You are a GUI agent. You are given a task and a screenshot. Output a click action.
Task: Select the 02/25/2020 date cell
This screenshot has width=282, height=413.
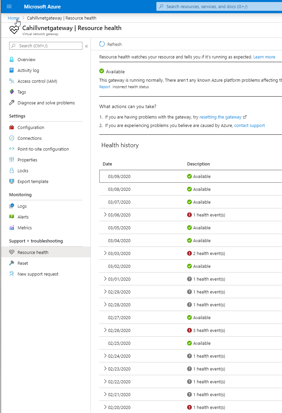click(119, 343)
